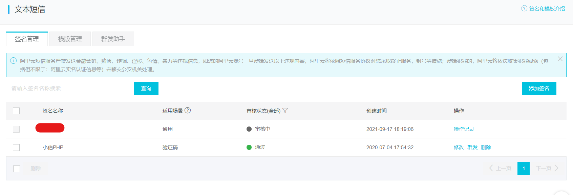This screenshot has width=573, height=195.
Task: Click the 2021-09-17 18:19:06 timestamp
Action: [390, 129]
